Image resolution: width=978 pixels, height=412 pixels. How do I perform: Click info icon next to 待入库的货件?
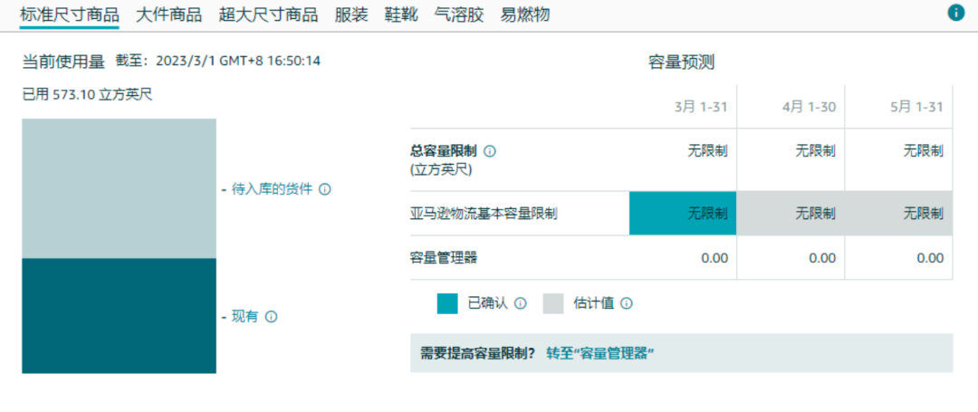[325, 189]
